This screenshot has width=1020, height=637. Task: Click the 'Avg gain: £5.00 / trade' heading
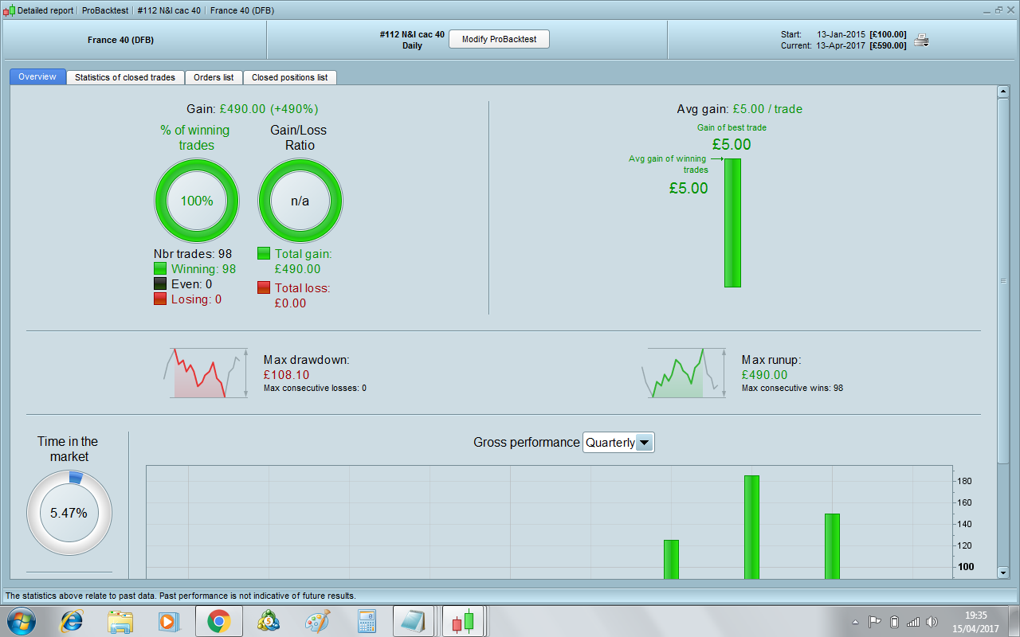click(739, 109)
